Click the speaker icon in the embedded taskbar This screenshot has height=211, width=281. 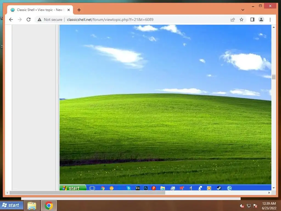coord(191,188)
